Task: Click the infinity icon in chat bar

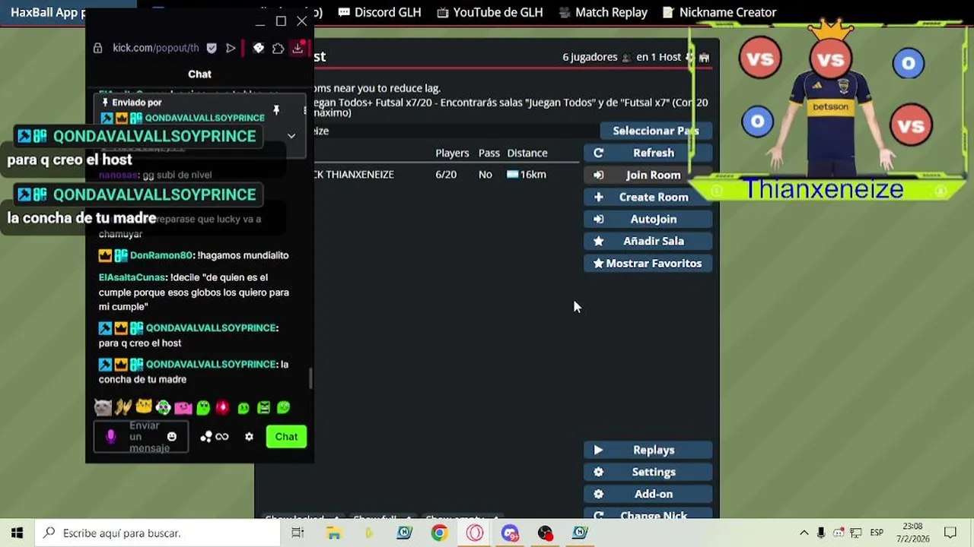Action: coord(222,437)
